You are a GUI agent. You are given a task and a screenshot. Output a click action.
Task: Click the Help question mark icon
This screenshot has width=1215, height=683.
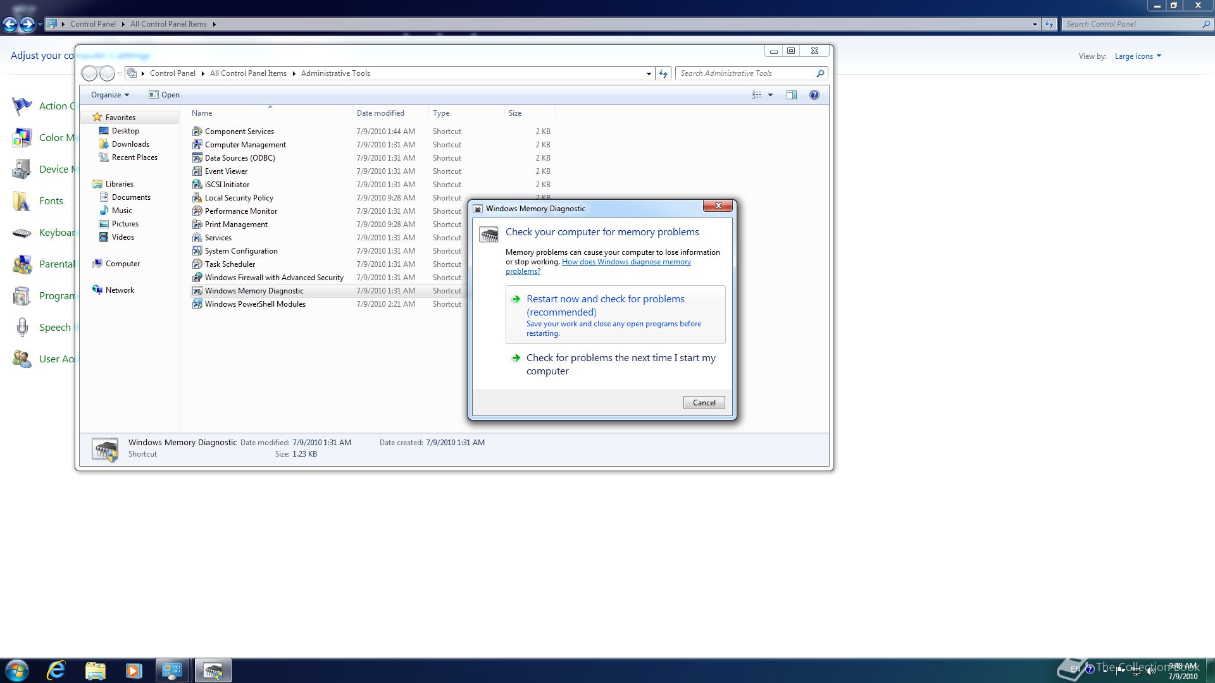[814, 95]
